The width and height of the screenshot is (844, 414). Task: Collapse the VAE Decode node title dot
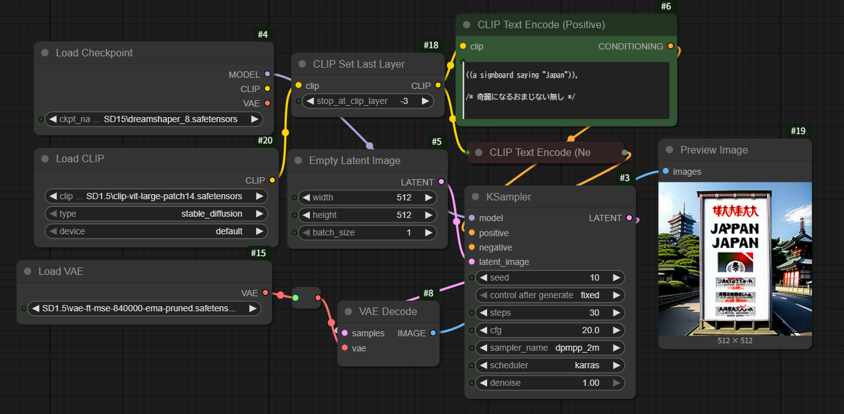pyautogui.click(x=349, y=311)
